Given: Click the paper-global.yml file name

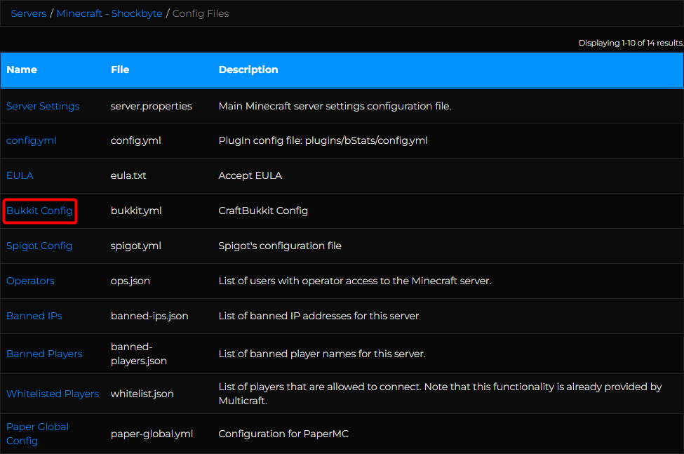Looking at the screenshot, I should coord(152,434).
